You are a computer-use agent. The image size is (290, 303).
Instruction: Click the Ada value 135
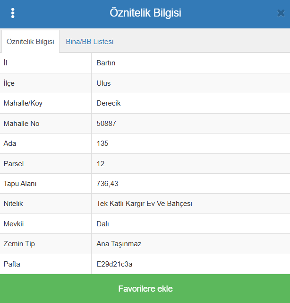click(102, 143)
